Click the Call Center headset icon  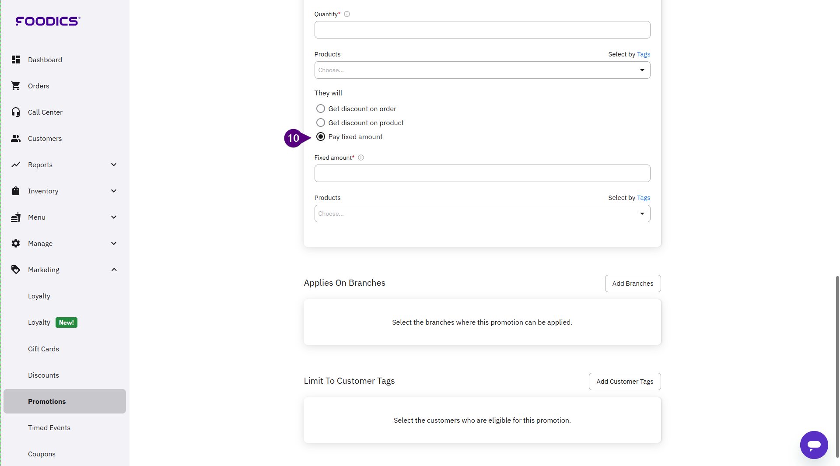tap(16, 112)
